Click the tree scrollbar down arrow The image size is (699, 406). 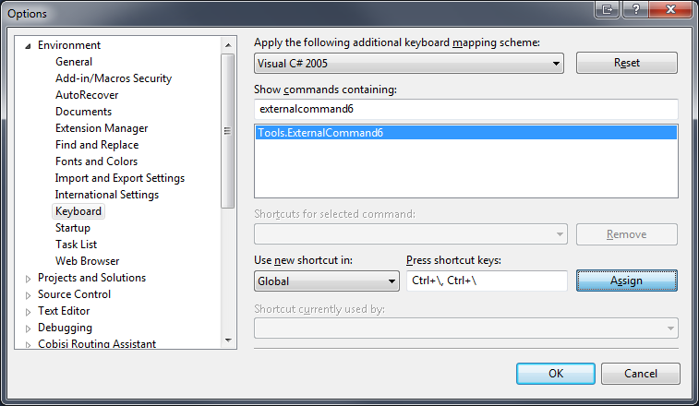(228, 340)
